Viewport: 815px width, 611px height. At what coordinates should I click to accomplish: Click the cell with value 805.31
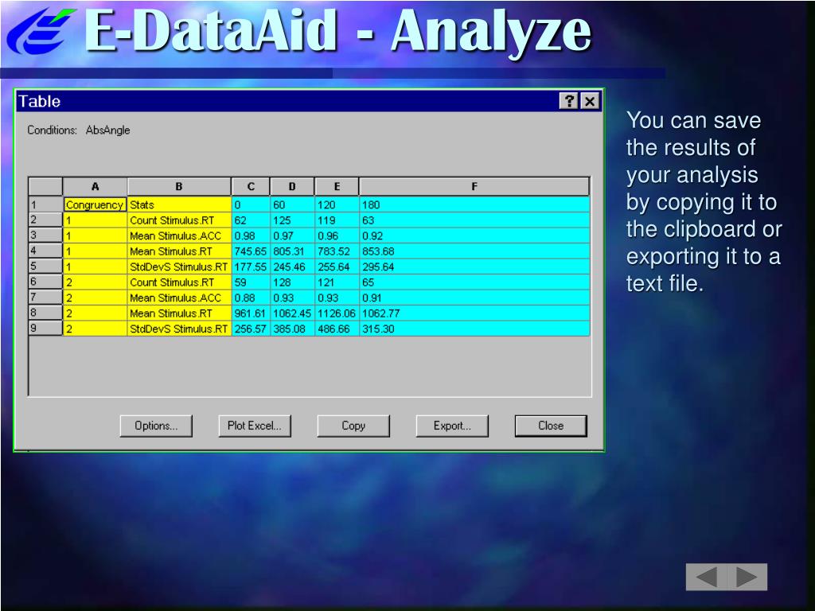point(293,251)
